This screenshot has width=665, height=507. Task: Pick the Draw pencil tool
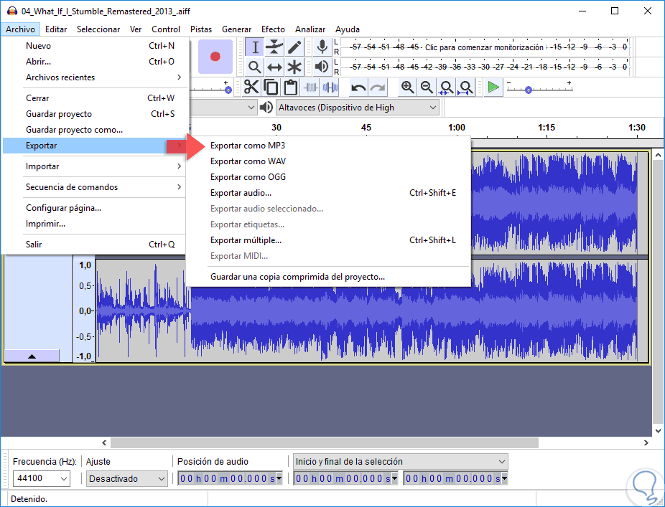pos(294,47)
